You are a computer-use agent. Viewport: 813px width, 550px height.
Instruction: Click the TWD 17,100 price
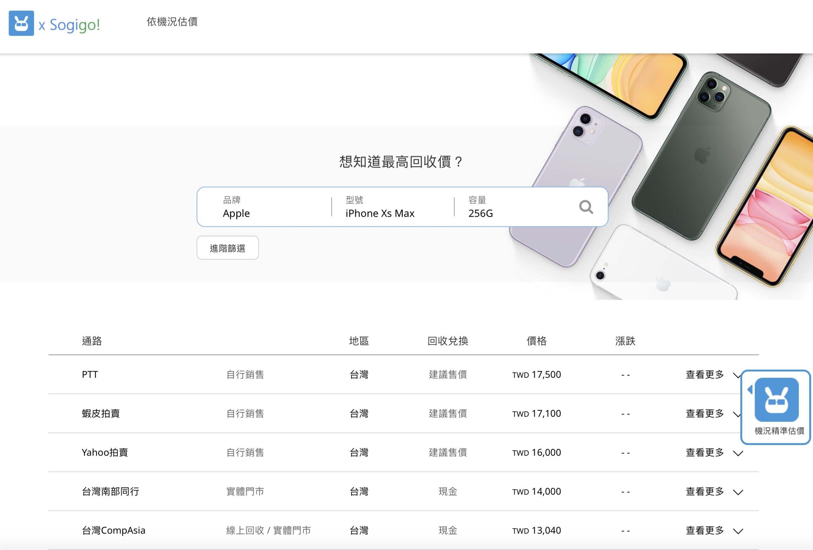(537, 414)
